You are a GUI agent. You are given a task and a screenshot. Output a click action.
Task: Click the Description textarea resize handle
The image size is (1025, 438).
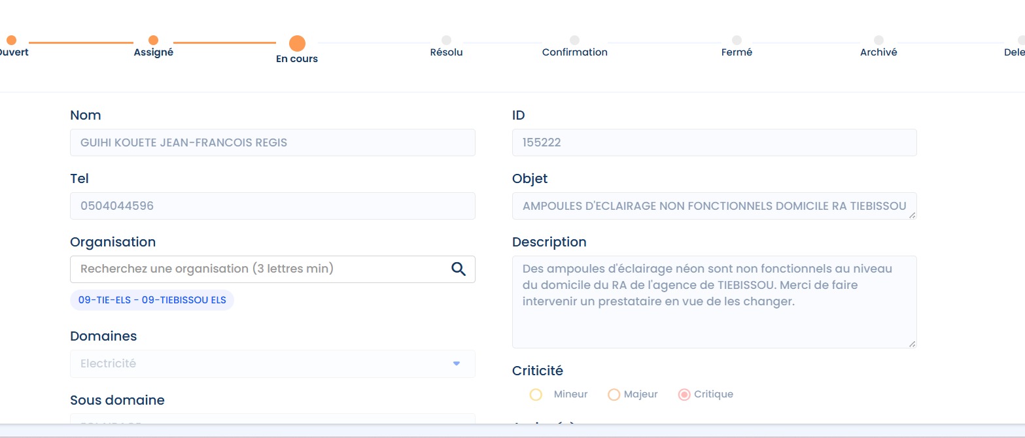[x=912, y=343]
